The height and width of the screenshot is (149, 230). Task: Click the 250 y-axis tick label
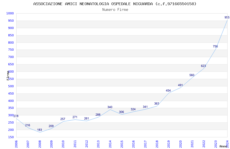pos(11,122)
